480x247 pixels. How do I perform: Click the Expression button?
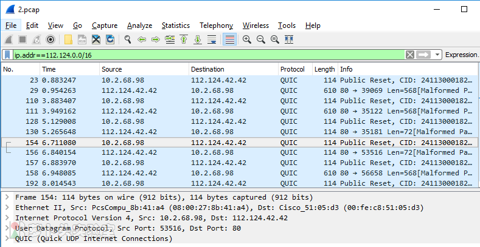click(x=462, y=55)
